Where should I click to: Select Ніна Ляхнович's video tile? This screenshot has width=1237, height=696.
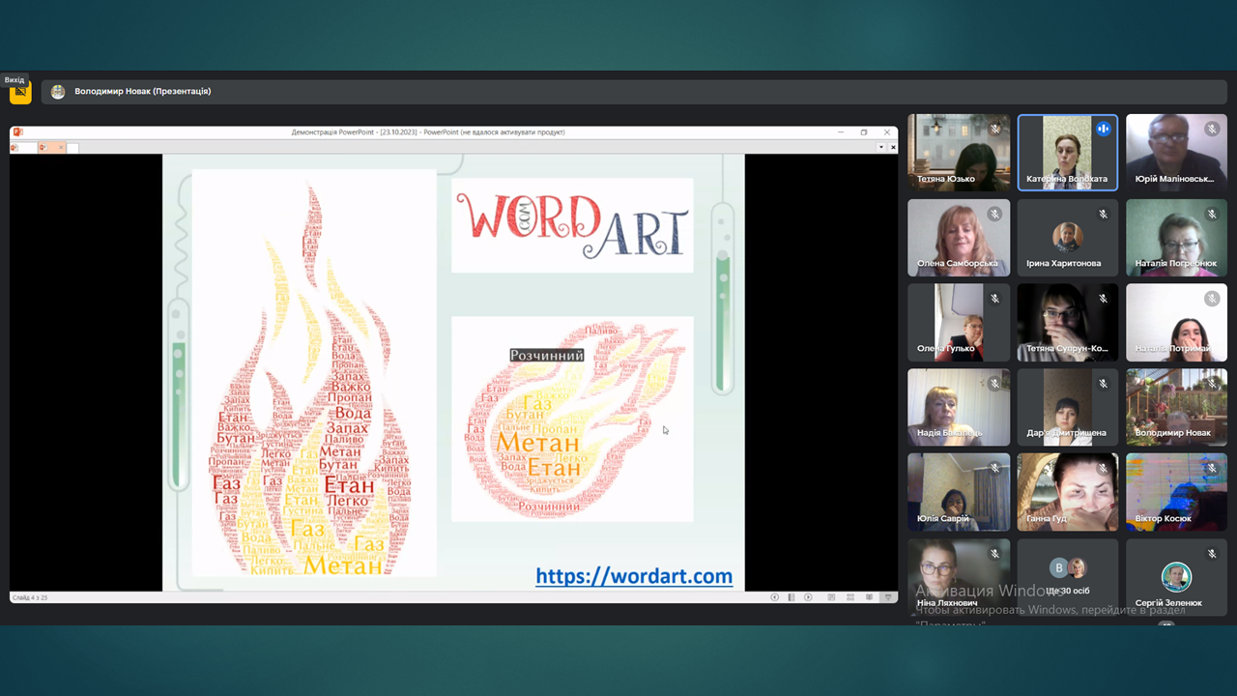click(959, 578)
